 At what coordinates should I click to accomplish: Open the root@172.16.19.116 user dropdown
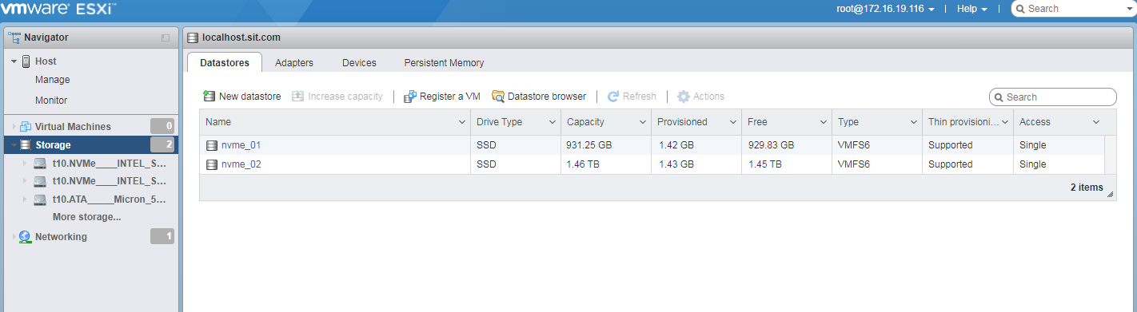tap(887, 9)
